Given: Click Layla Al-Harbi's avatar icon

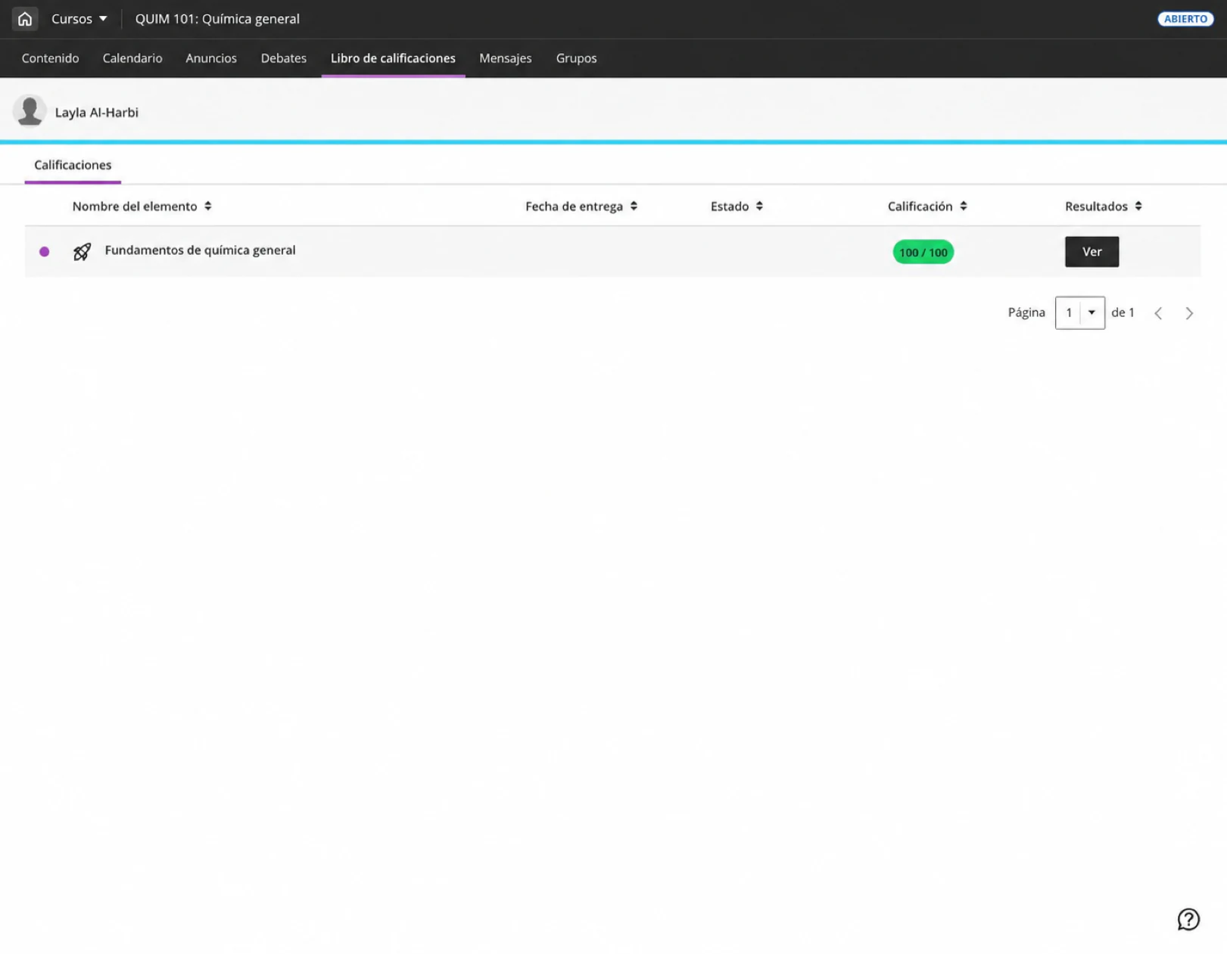Looking at the screenshot, I should (x=30, y=111).
